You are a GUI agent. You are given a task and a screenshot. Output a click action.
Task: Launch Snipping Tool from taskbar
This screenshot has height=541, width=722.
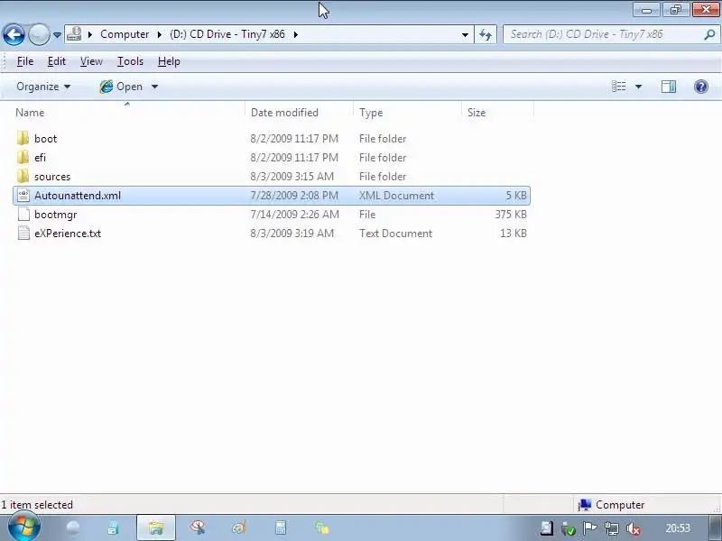click(198, 527)
